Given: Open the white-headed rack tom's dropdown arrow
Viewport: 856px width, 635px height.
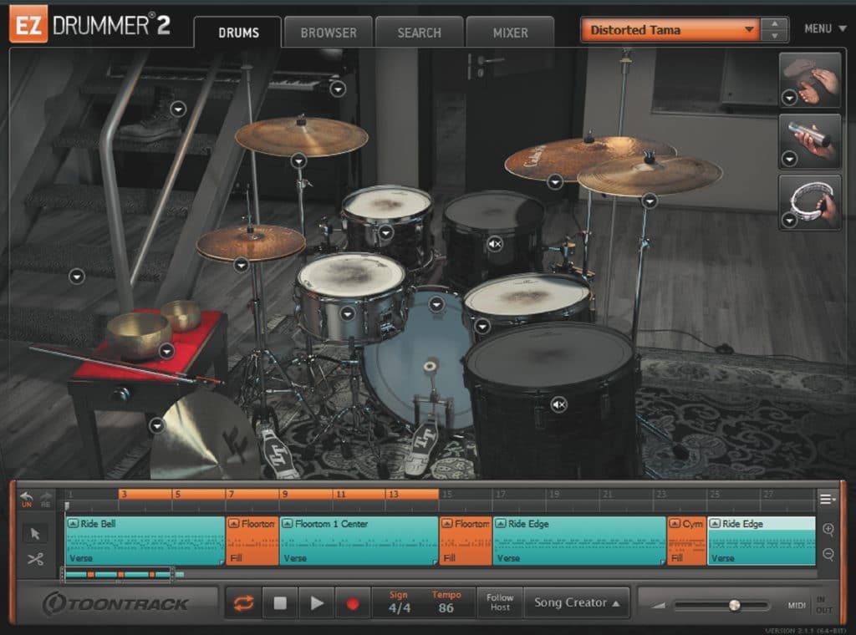Looking at the screenshot, I should tap(386, 233).
